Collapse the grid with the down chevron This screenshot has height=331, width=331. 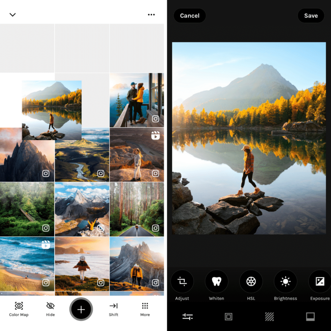(x=12, y=15)
